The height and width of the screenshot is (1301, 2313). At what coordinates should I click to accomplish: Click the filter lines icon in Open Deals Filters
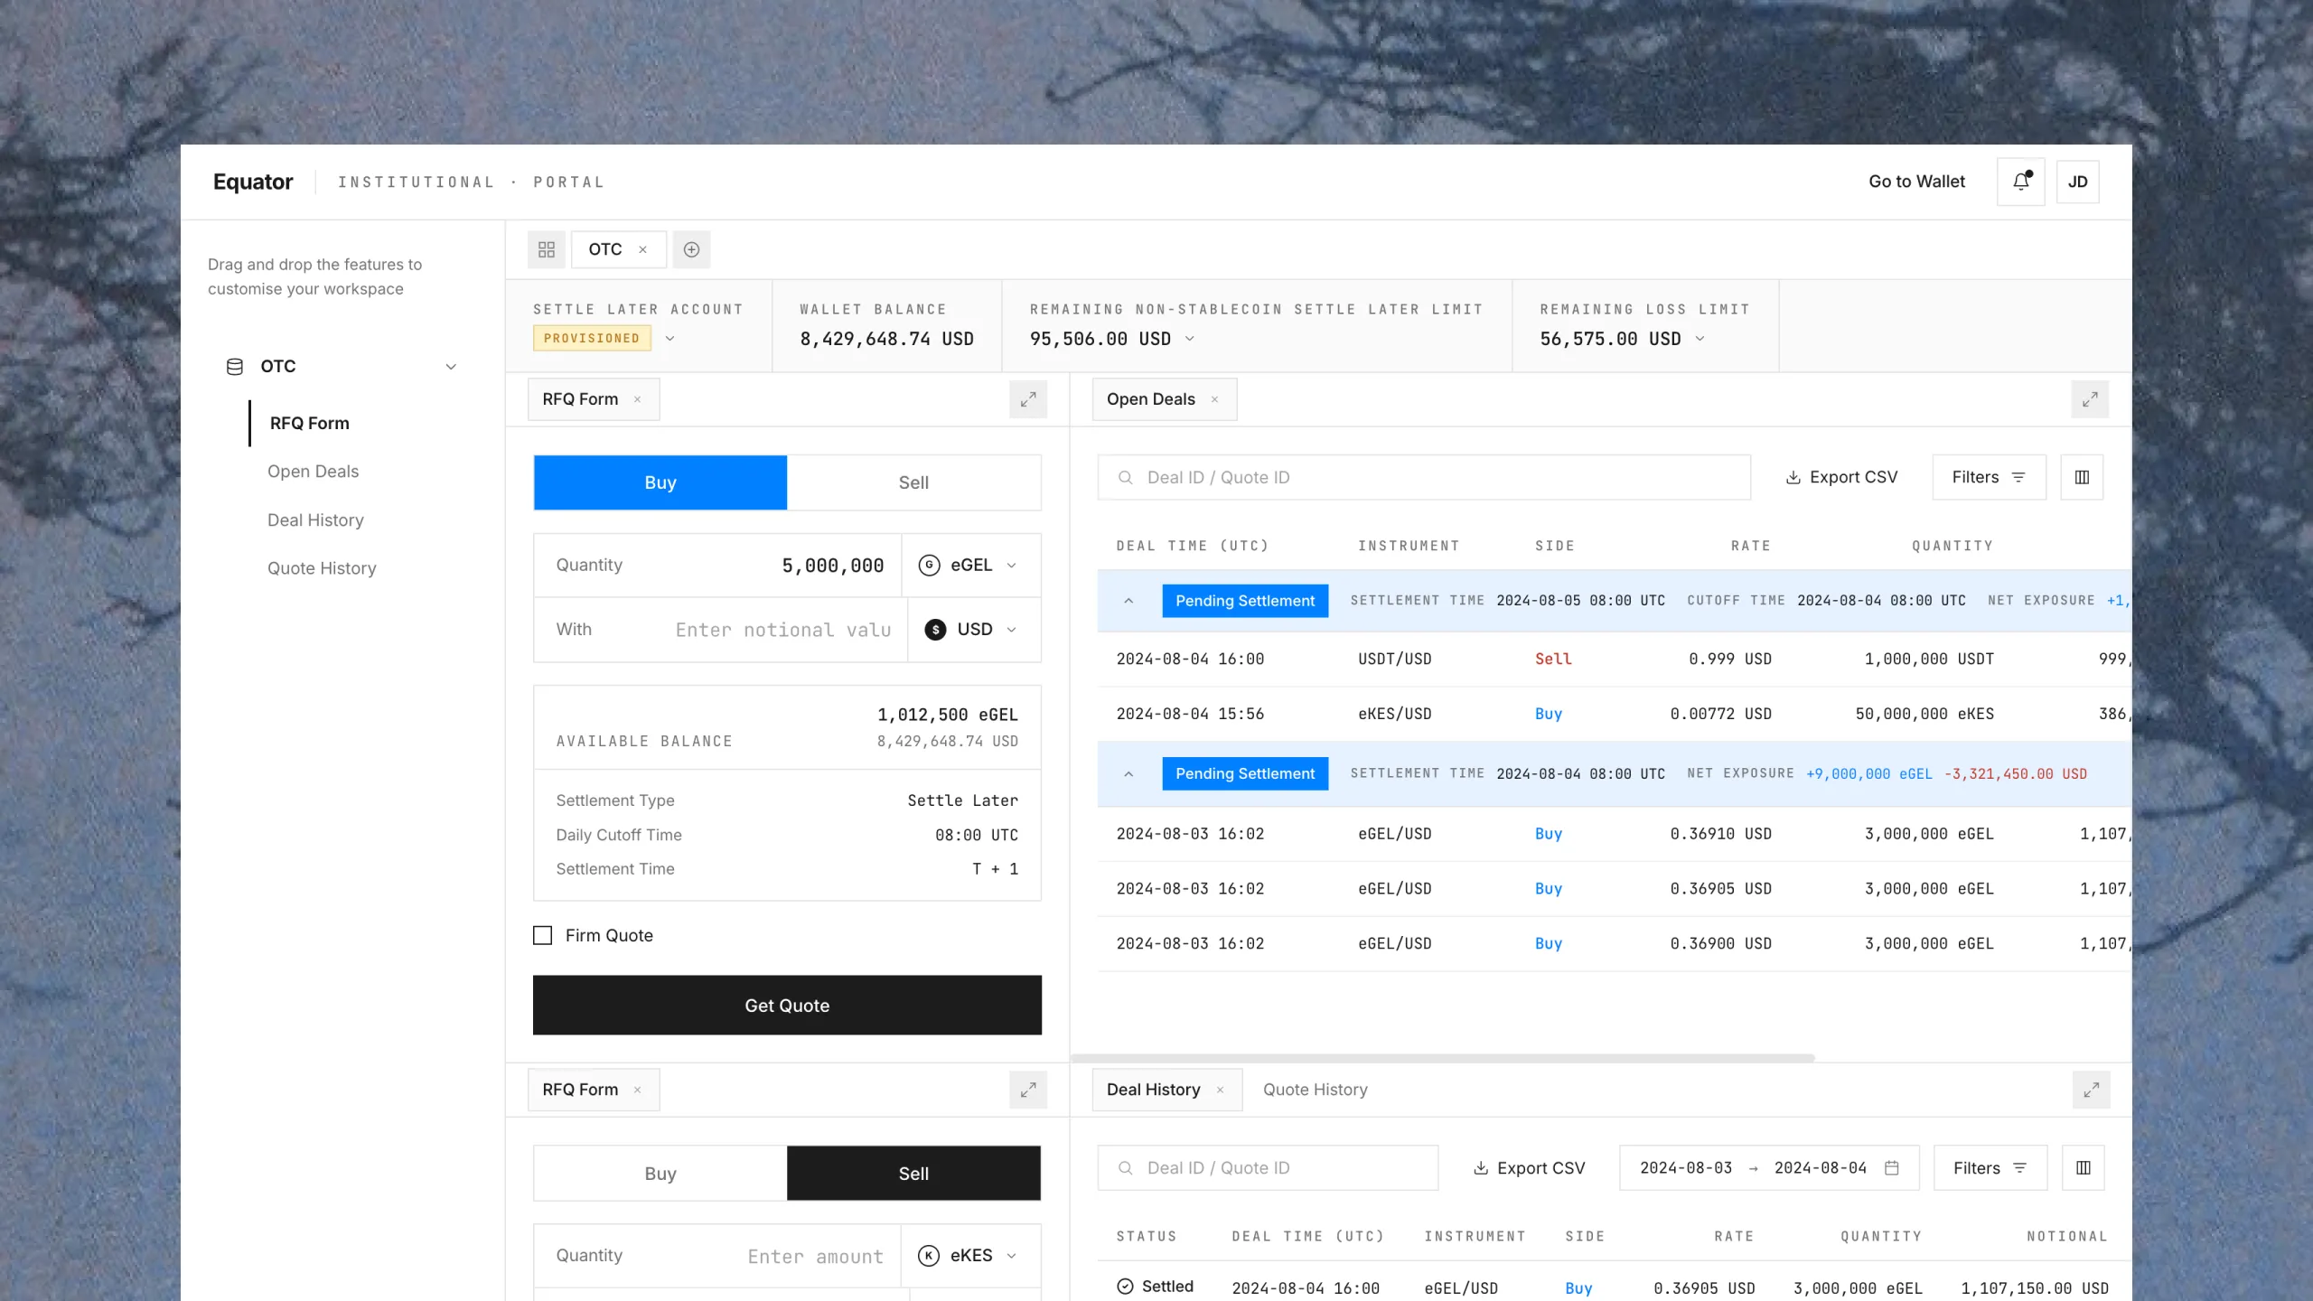2018,477
